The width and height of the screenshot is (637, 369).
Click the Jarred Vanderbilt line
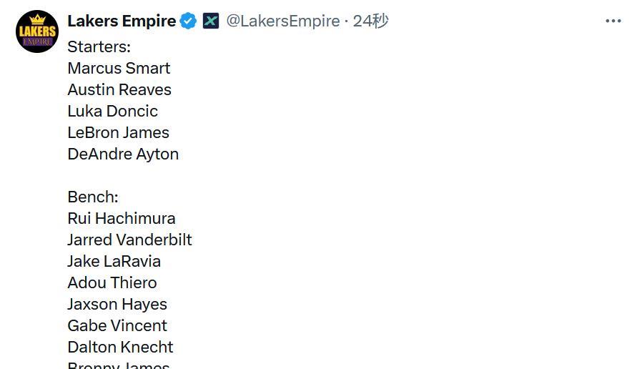129,240
